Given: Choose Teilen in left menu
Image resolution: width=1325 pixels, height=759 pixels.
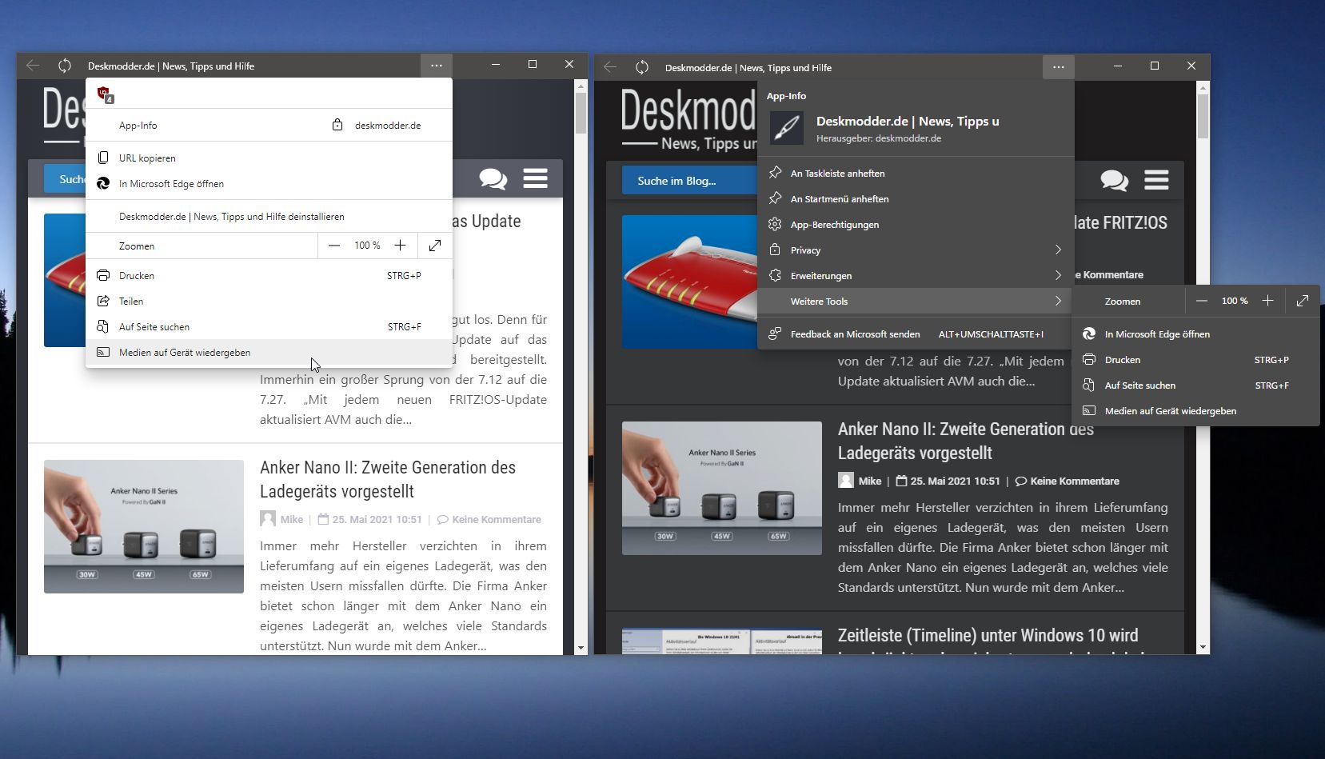Looking at the screenshot, I should (269, 301).
